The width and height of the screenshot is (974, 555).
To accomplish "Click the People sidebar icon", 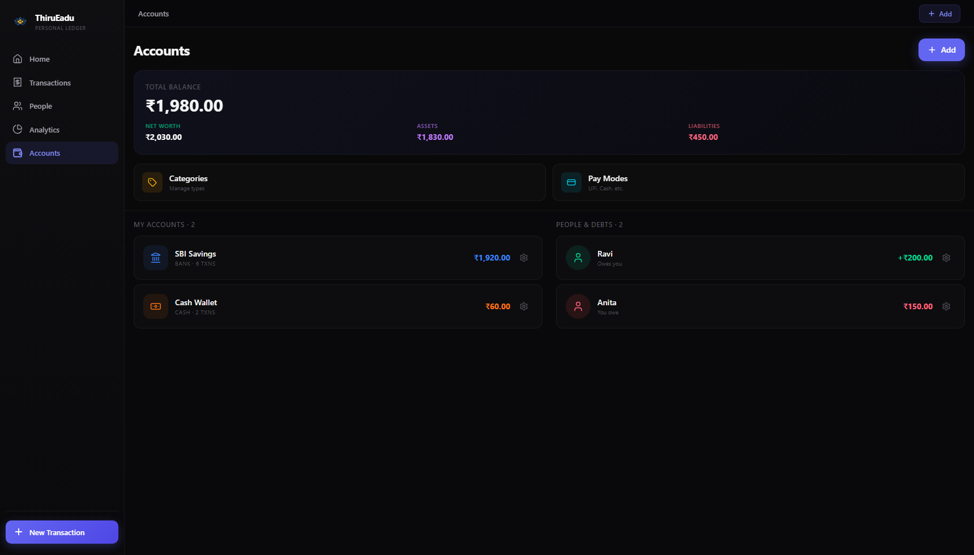I will [18, 106].
